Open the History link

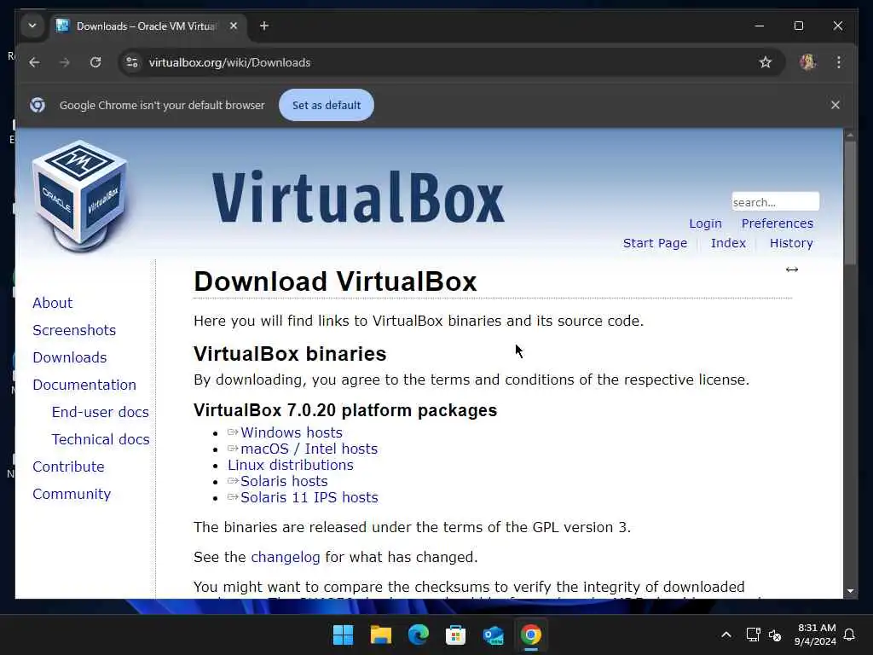[x=791, y=243]
